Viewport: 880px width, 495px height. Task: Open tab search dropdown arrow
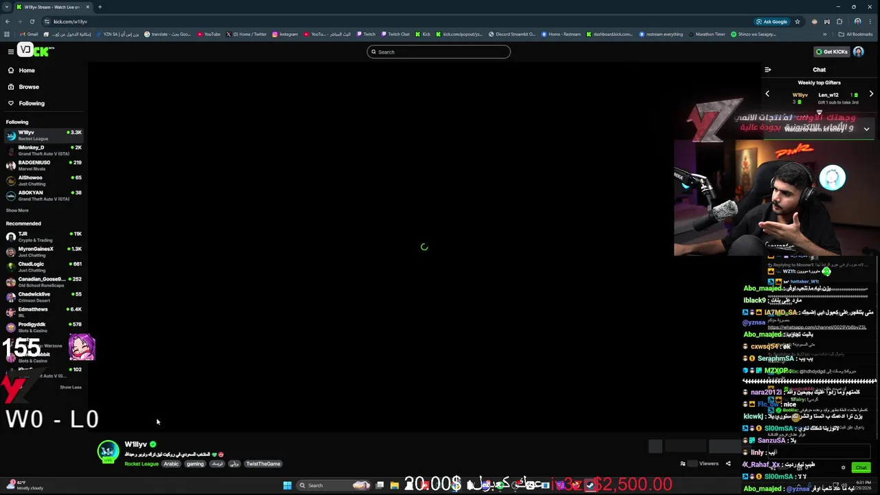click(x=7, y=7)
